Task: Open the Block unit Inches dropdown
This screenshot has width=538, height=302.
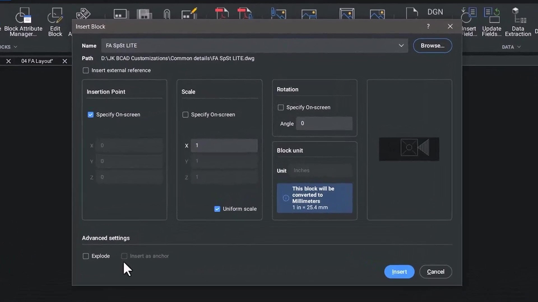Action: (x=321, y=170)
